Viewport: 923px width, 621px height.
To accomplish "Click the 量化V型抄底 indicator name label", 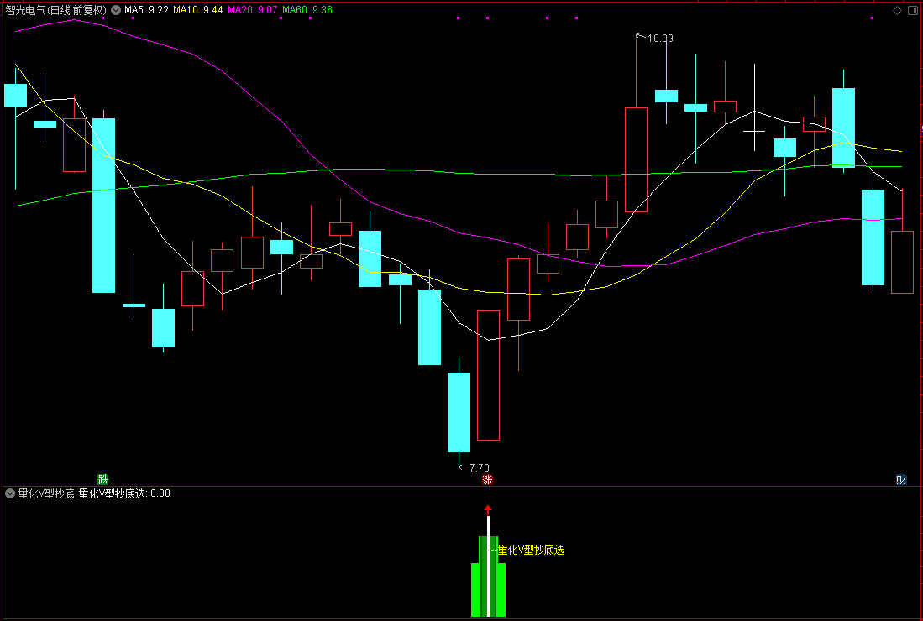I will (46, 493).
